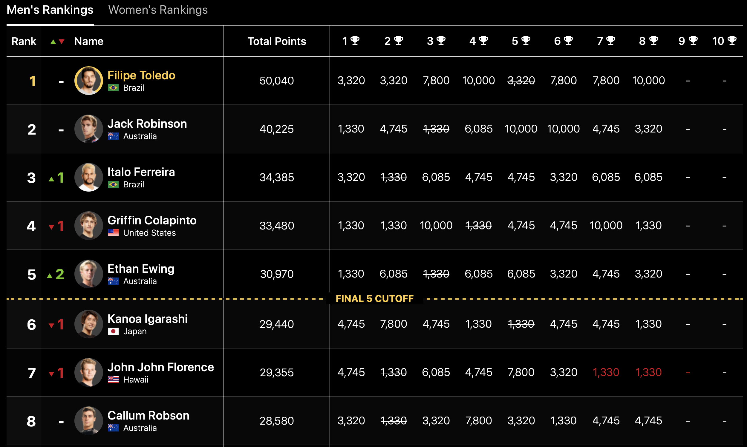Click the event 4 trophy icon

point(483,41)
